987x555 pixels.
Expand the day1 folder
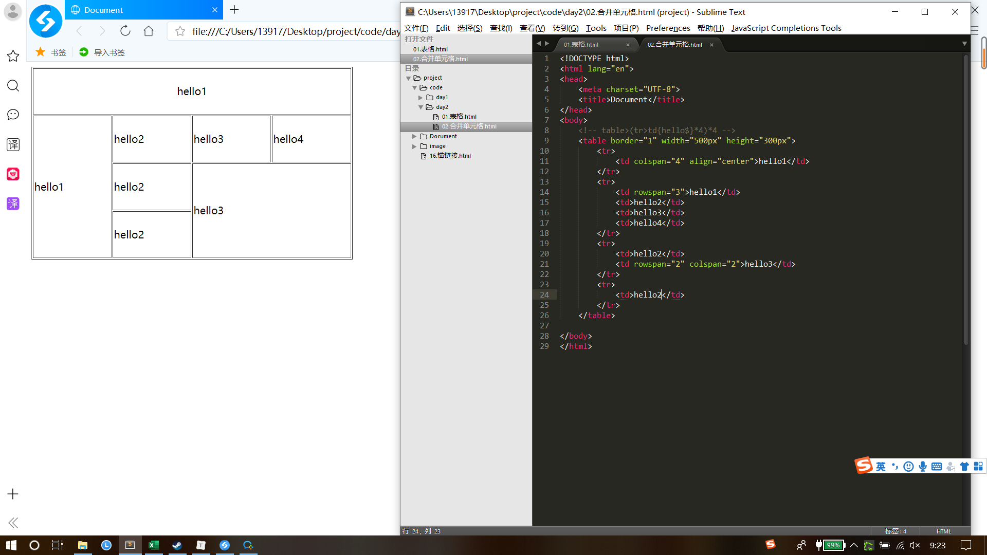point(421,98)
